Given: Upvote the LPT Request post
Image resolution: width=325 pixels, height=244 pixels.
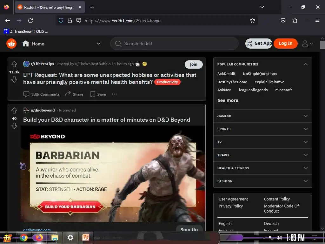Looking at the screenshot, I should pyautogui.click(x=14, y=64).
